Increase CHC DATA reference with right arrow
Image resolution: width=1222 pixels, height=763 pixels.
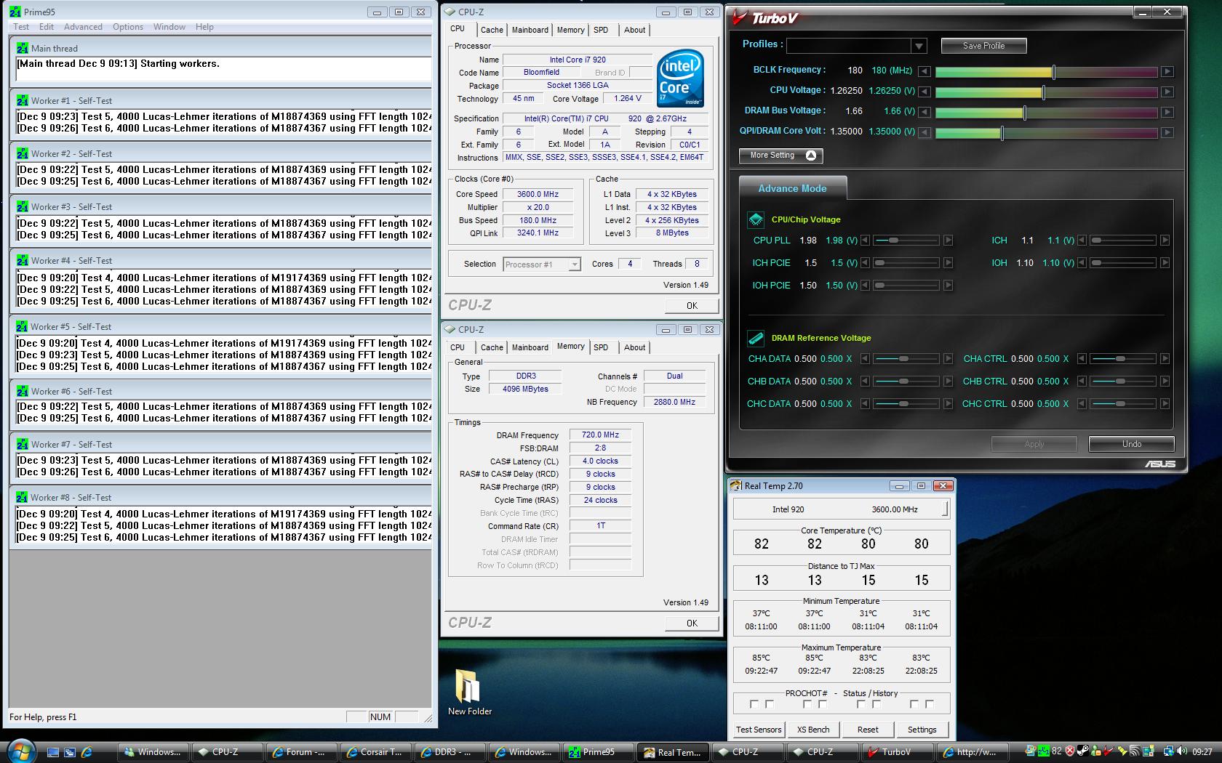point(948,403)
